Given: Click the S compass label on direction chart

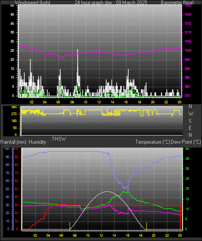Looking at the screenshot, I should coord(190,121).
